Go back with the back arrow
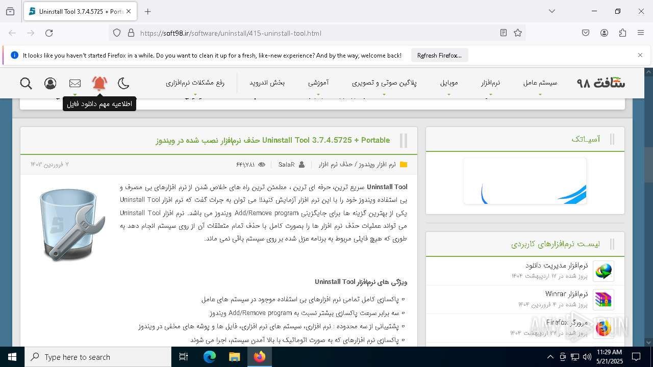The width and height of the screenshot is (653, 367). [x=12, y=33]
